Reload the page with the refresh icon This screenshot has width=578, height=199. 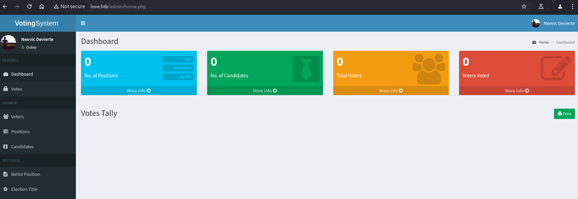coord(29,6)
